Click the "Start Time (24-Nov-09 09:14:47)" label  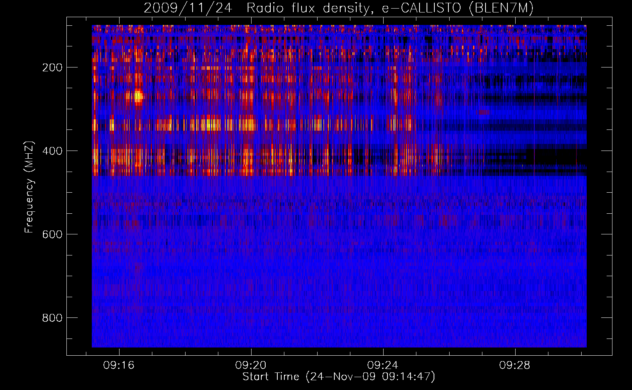click(339, 377)
